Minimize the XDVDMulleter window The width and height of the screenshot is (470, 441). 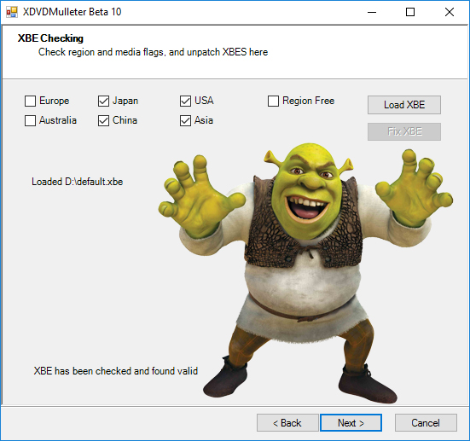(x=372, y=12)
